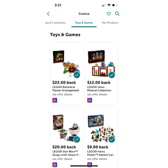Tap the back arrow to leave Costco
The width and height of the screenshot is (168, 168).
click(x=48, y=14)
